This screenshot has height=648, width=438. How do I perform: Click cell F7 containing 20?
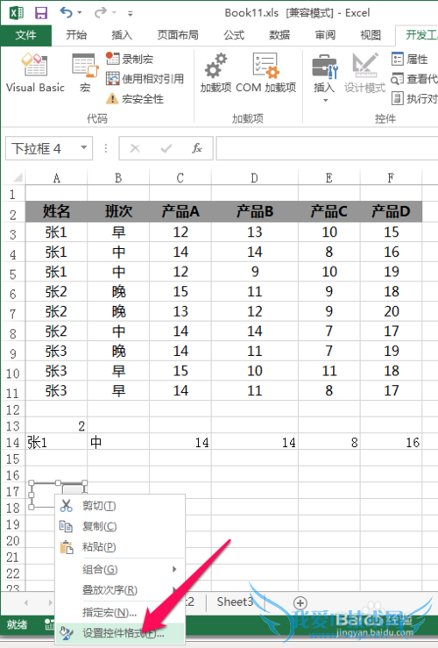(391, 311)
